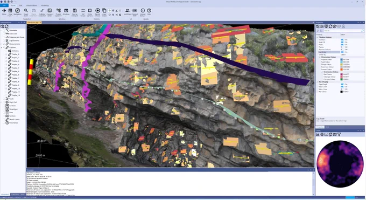Switch to the Modelling ribbon tab
Image resolution: width=366 pixels, height=200 pixels.
pos(45,5)
